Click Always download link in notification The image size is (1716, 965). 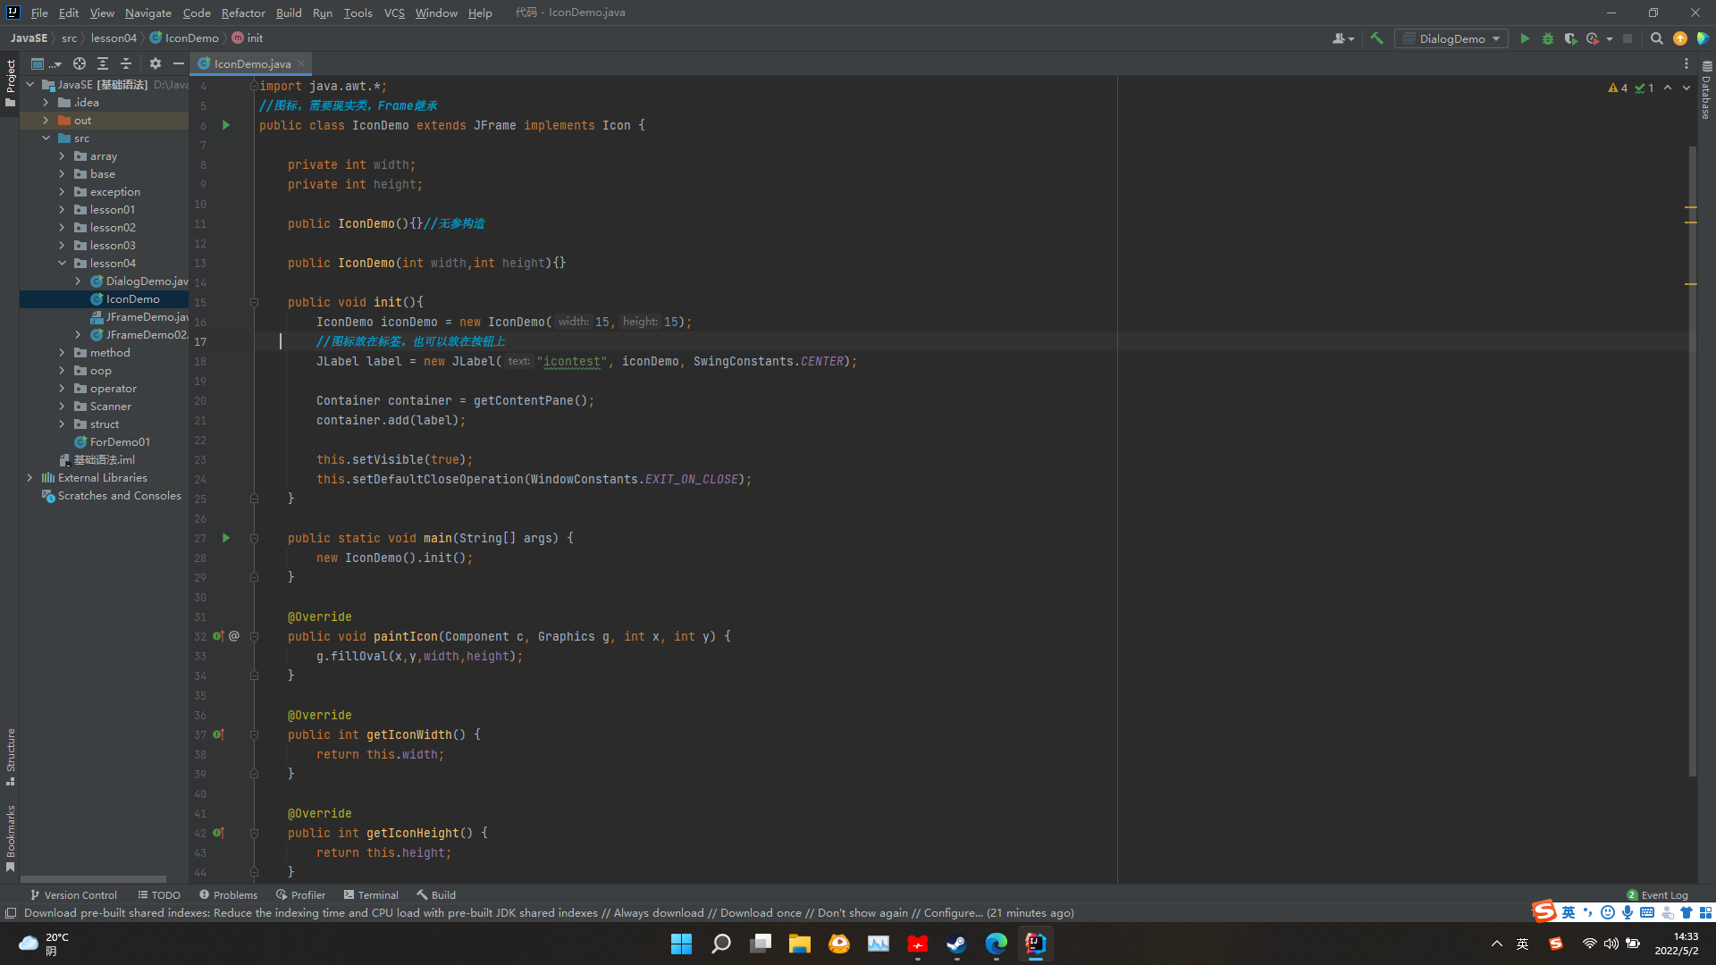tap(659, 913)
